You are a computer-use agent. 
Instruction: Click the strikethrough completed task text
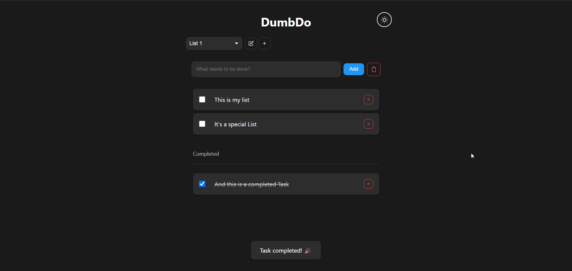coord(251,184)
